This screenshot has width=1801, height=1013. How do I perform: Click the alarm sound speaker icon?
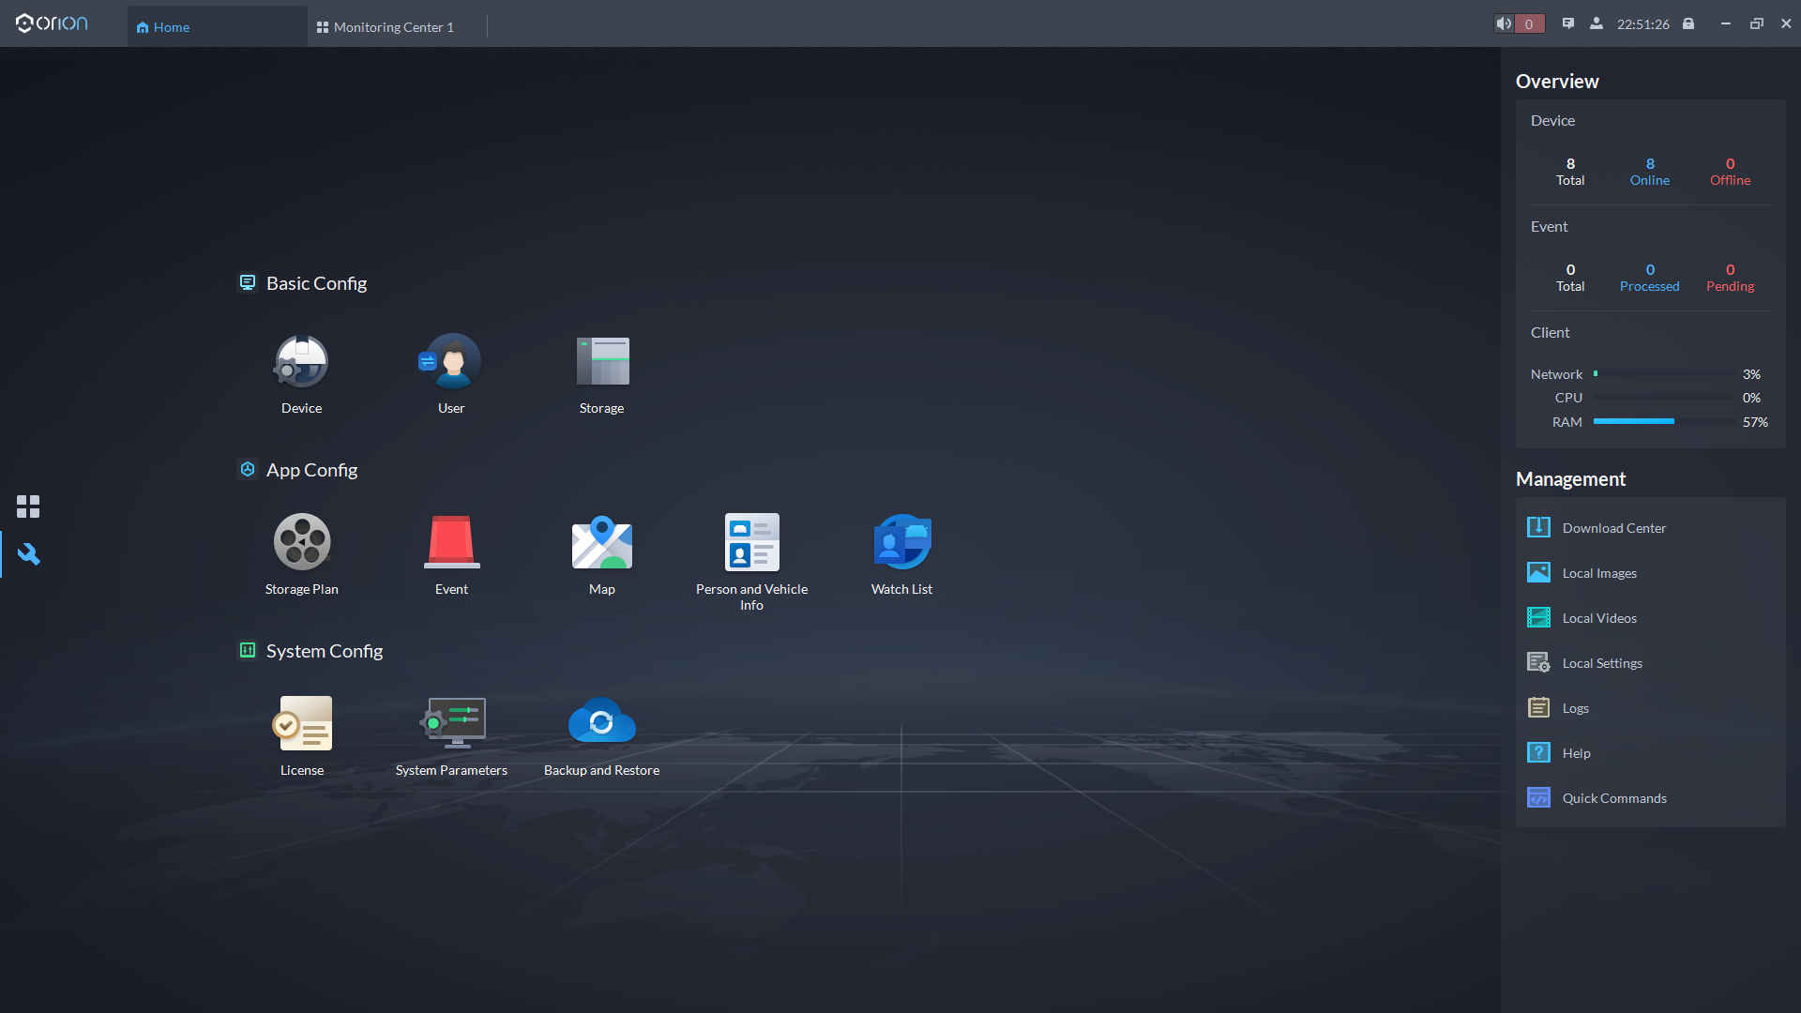pyautogui.click(x=1504, y=24)
